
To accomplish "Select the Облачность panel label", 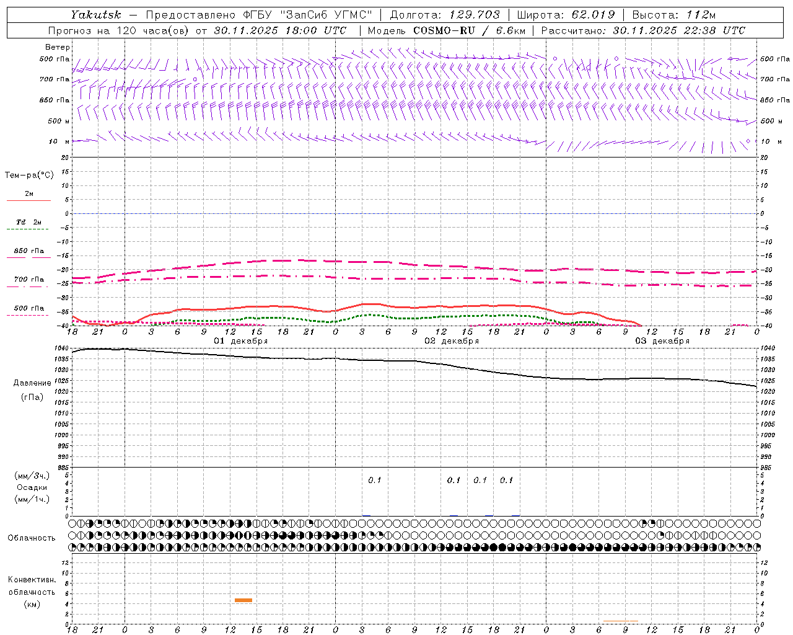I will pyautogui.click(x=32, y=538).
